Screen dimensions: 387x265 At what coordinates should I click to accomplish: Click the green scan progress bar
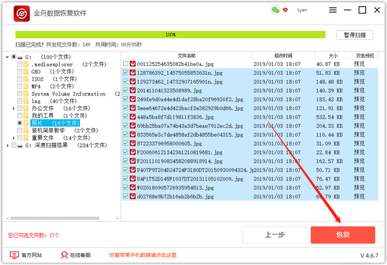[x=170, y=34]
